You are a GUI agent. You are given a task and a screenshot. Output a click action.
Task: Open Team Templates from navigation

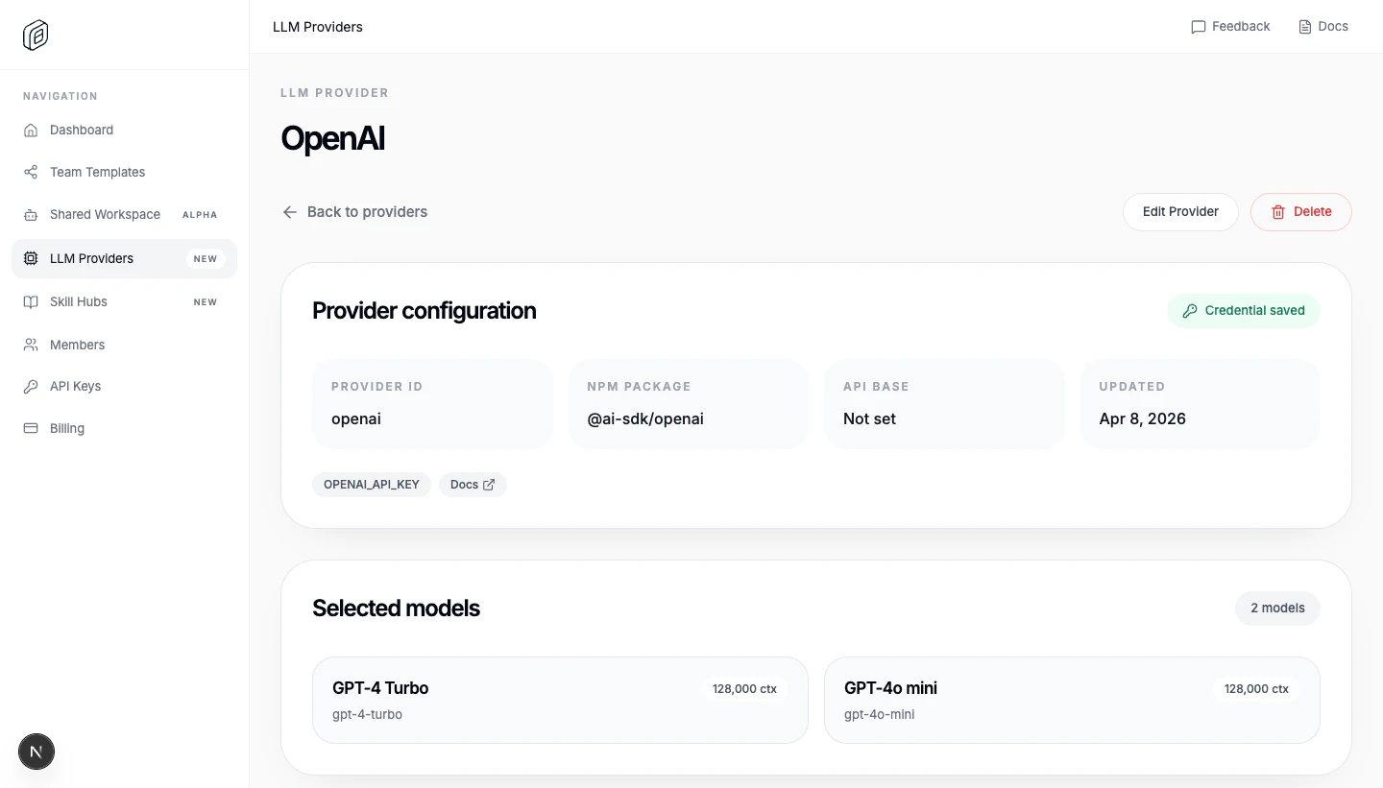96,172
